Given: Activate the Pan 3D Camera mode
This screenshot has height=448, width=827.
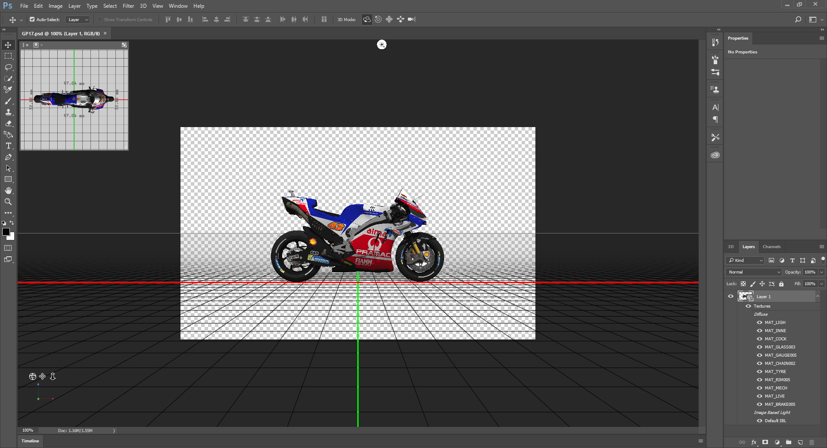Looking at the screenshot, I should [389, 19].
